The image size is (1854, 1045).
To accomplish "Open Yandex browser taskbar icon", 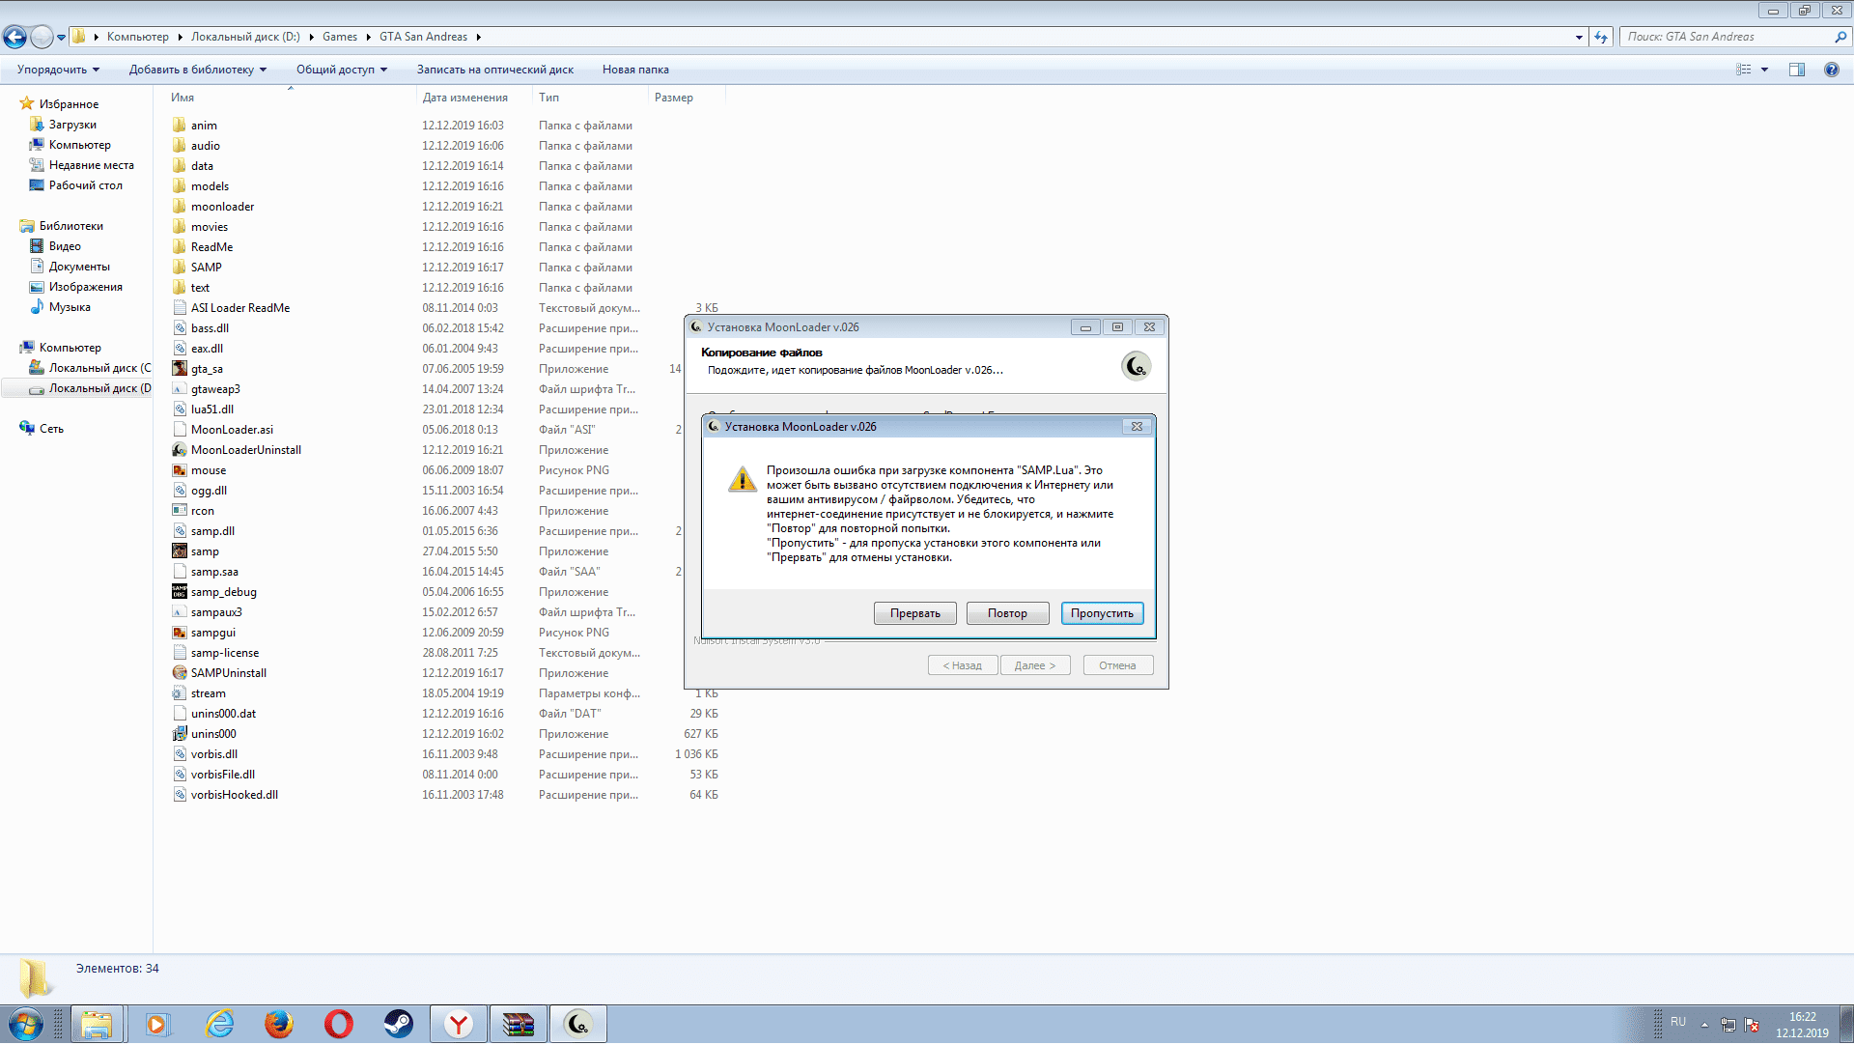I will 459,1024.
